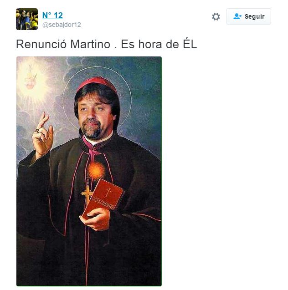Click the glowing sacred heart light in image
The width and height of the screenshot is (288, 290).
(31, 81)
